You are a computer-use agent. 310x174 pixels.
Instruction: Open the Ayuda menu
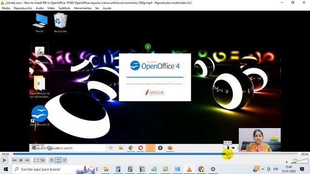107,8
